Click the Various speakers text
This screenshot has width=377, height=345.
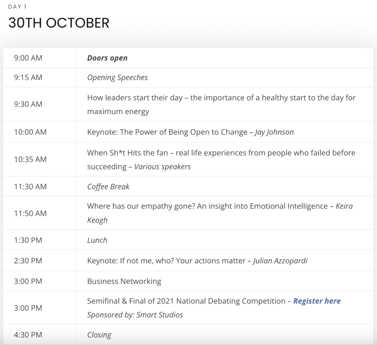(x=163, y=166)
